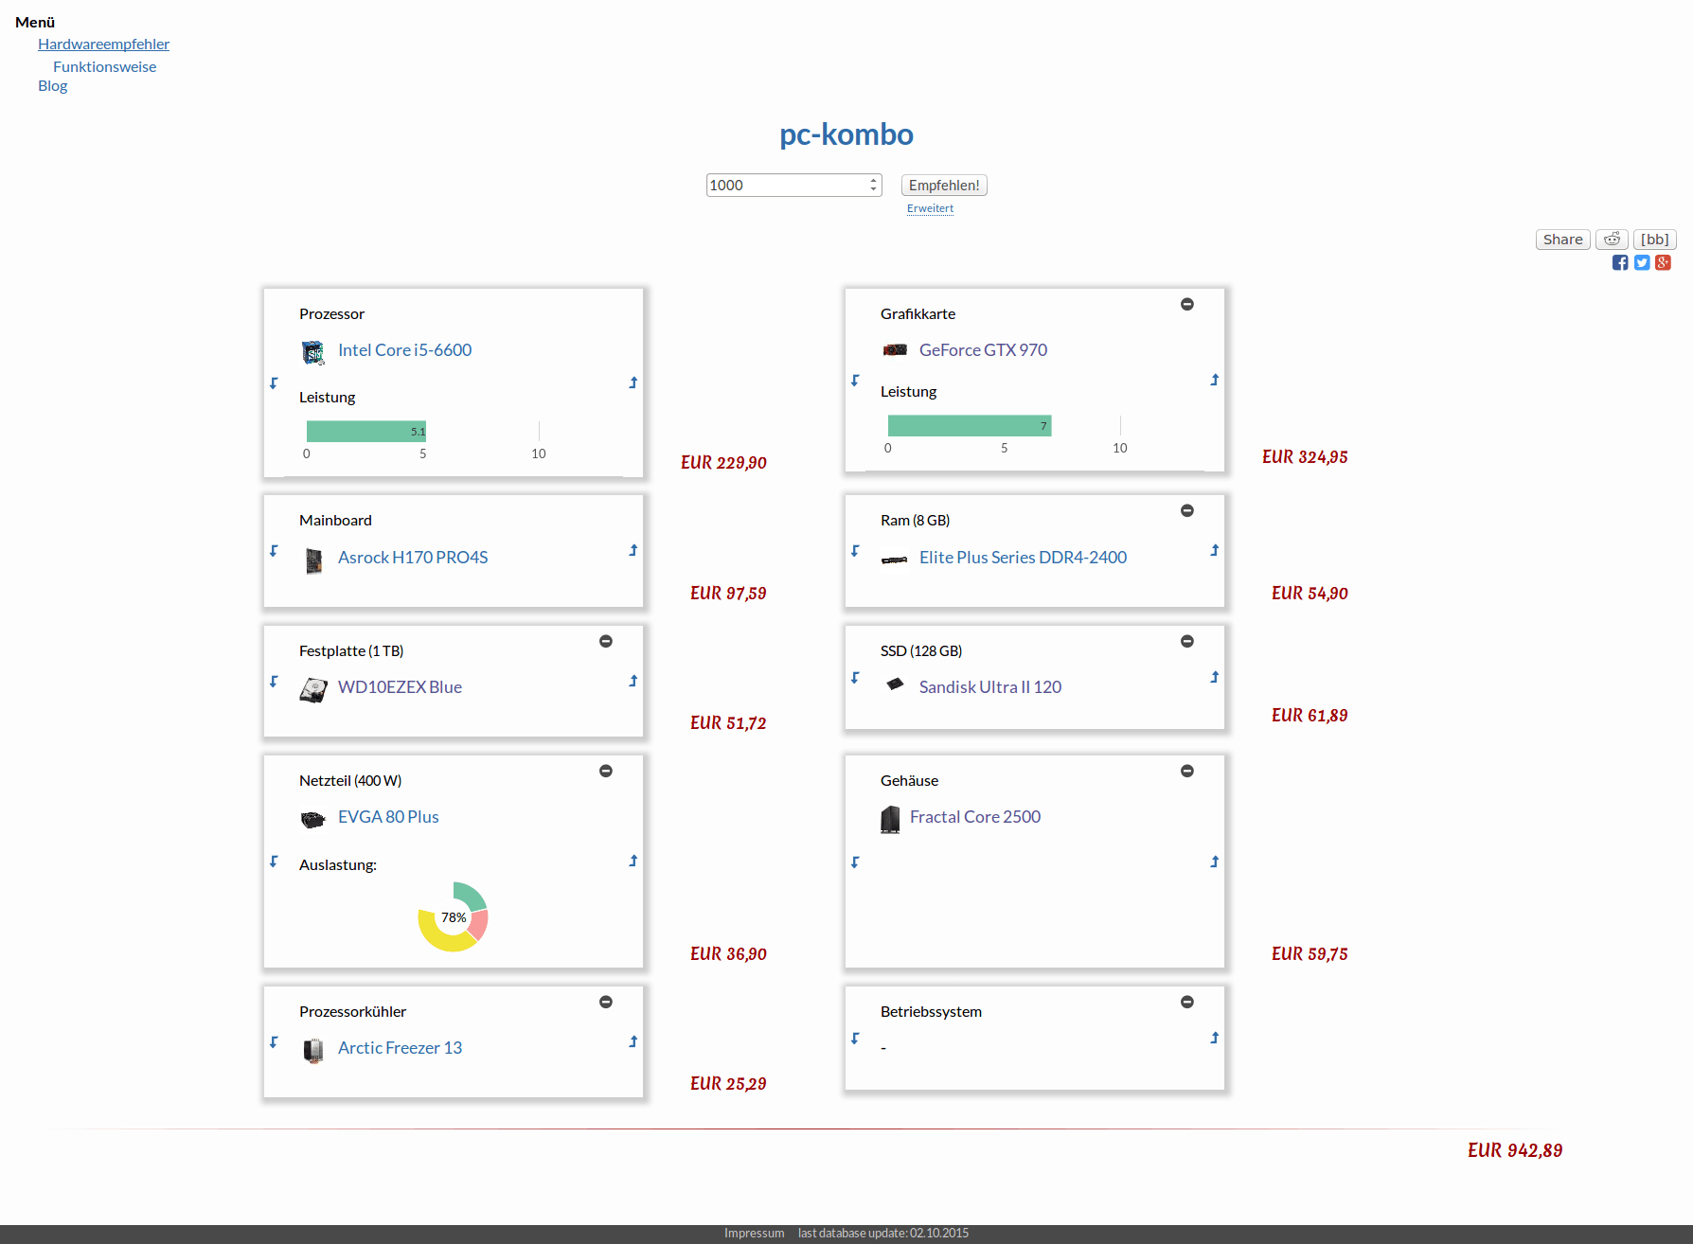Upgrade the Prozessorkühler with the up arrow
The width and height of the screenshot is (1693, 1244).
(x=633, y=1041)
